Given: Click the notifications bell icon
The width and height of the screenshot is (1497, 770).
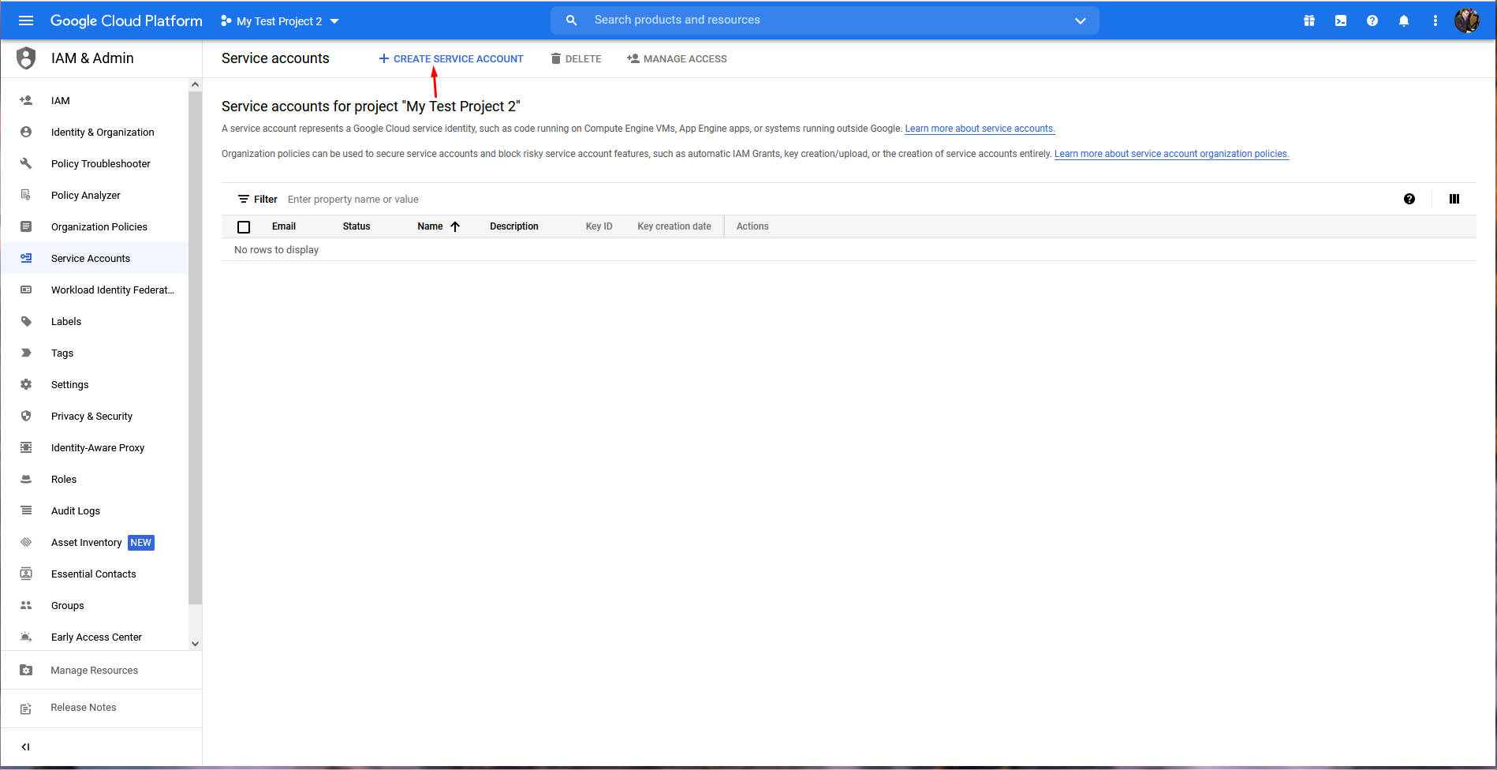Looking at the screenshot, I should 1404,21.
